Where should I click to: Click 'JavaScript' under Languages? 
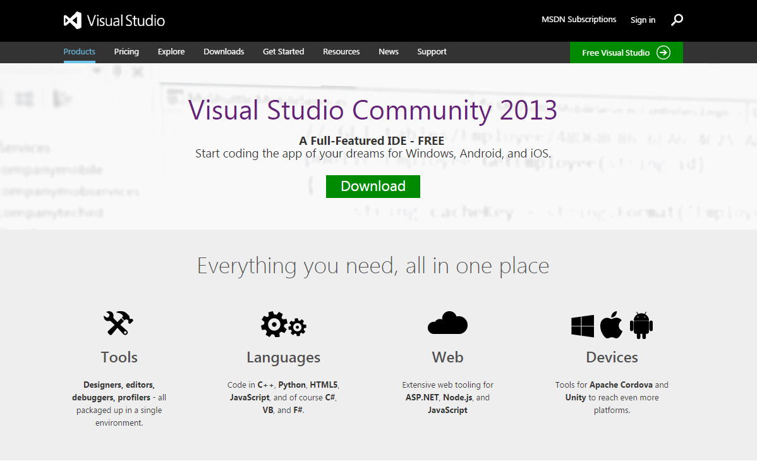point(249,398)
